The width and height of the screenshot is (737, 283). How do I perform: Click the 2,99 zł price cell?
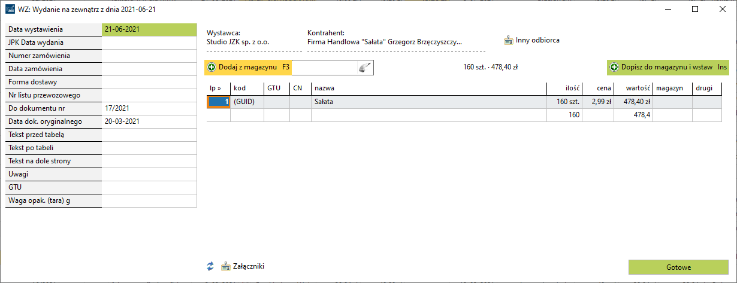597,102
